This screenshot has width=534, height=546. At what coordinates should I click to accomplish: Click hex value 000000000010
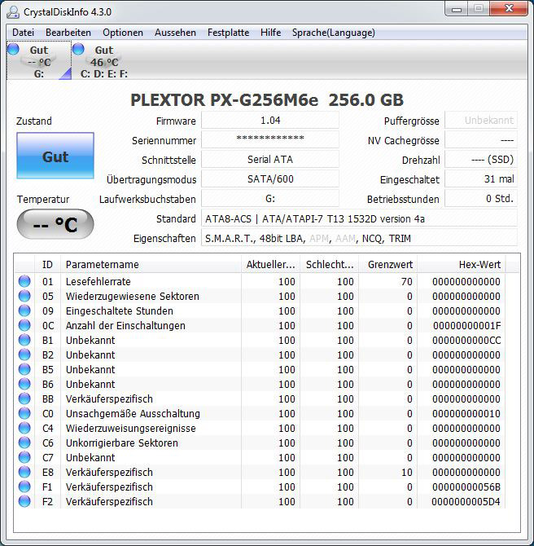(466, 414)
